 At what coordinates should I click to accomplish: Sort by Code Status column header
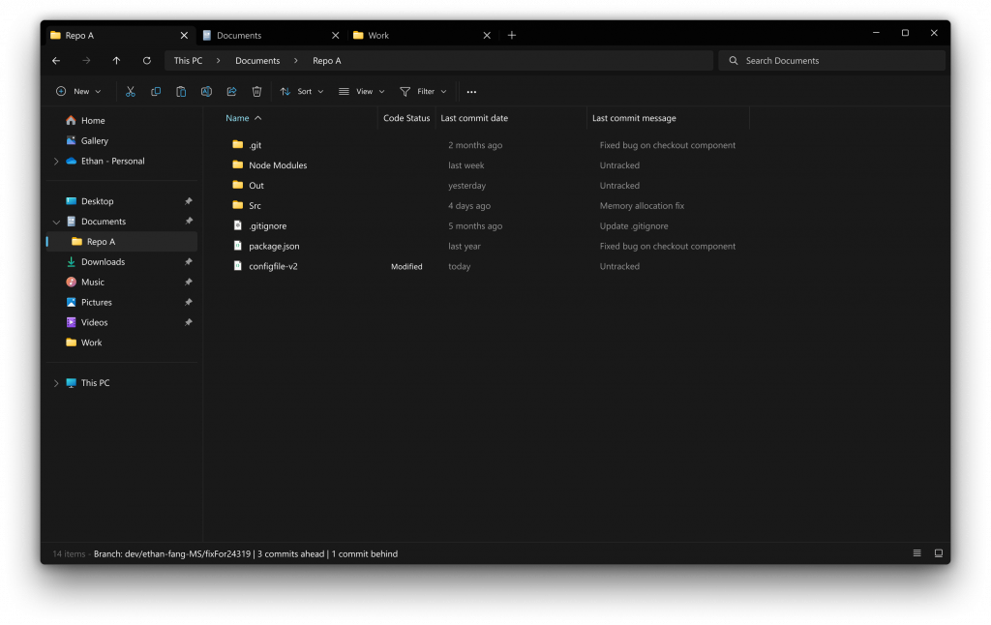pos(406,118)
